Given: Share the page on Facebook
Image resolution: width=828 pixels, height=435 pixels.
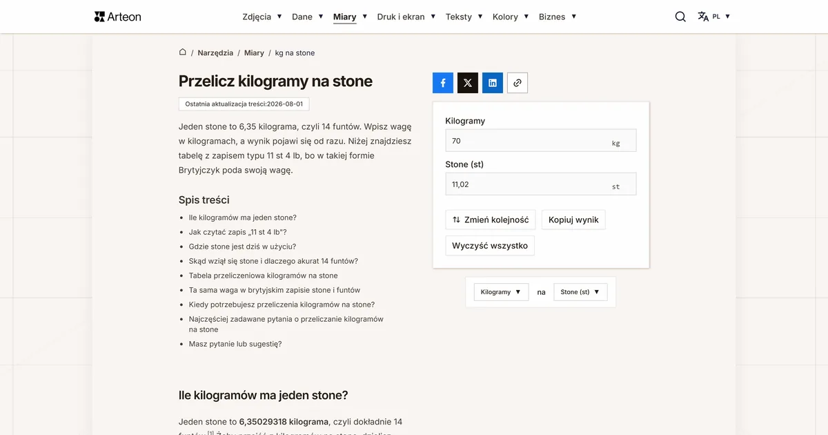Looking at the screenshot, I should click(443, 83).
